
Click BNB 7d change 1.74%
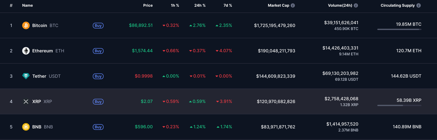point(224,127)
